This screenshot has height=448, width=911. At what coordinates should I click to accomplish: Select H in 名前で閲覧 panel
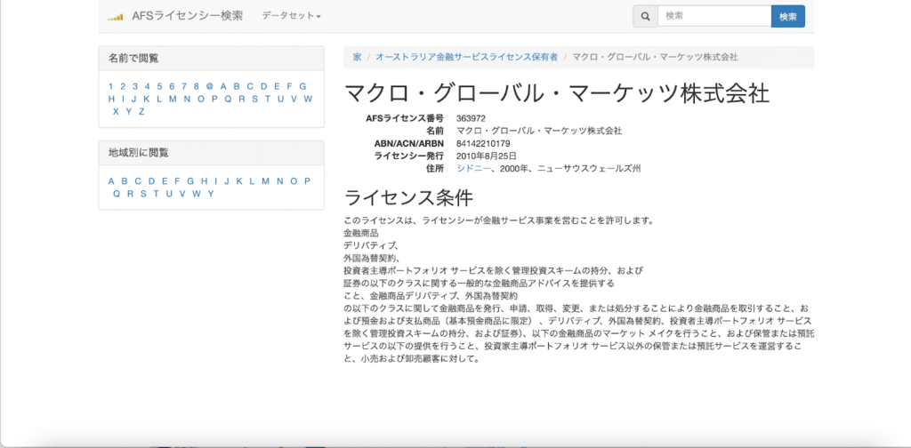[x=111, y=99]
